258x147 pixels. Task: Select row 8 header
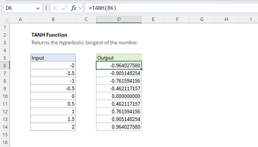[x=5, y=81]
